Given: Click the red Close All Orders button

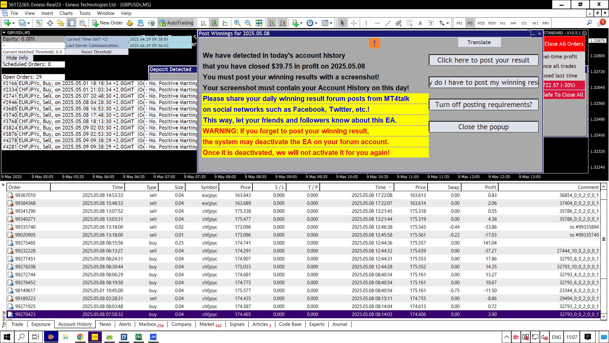Looking at the screenshot, I should 564,44.
